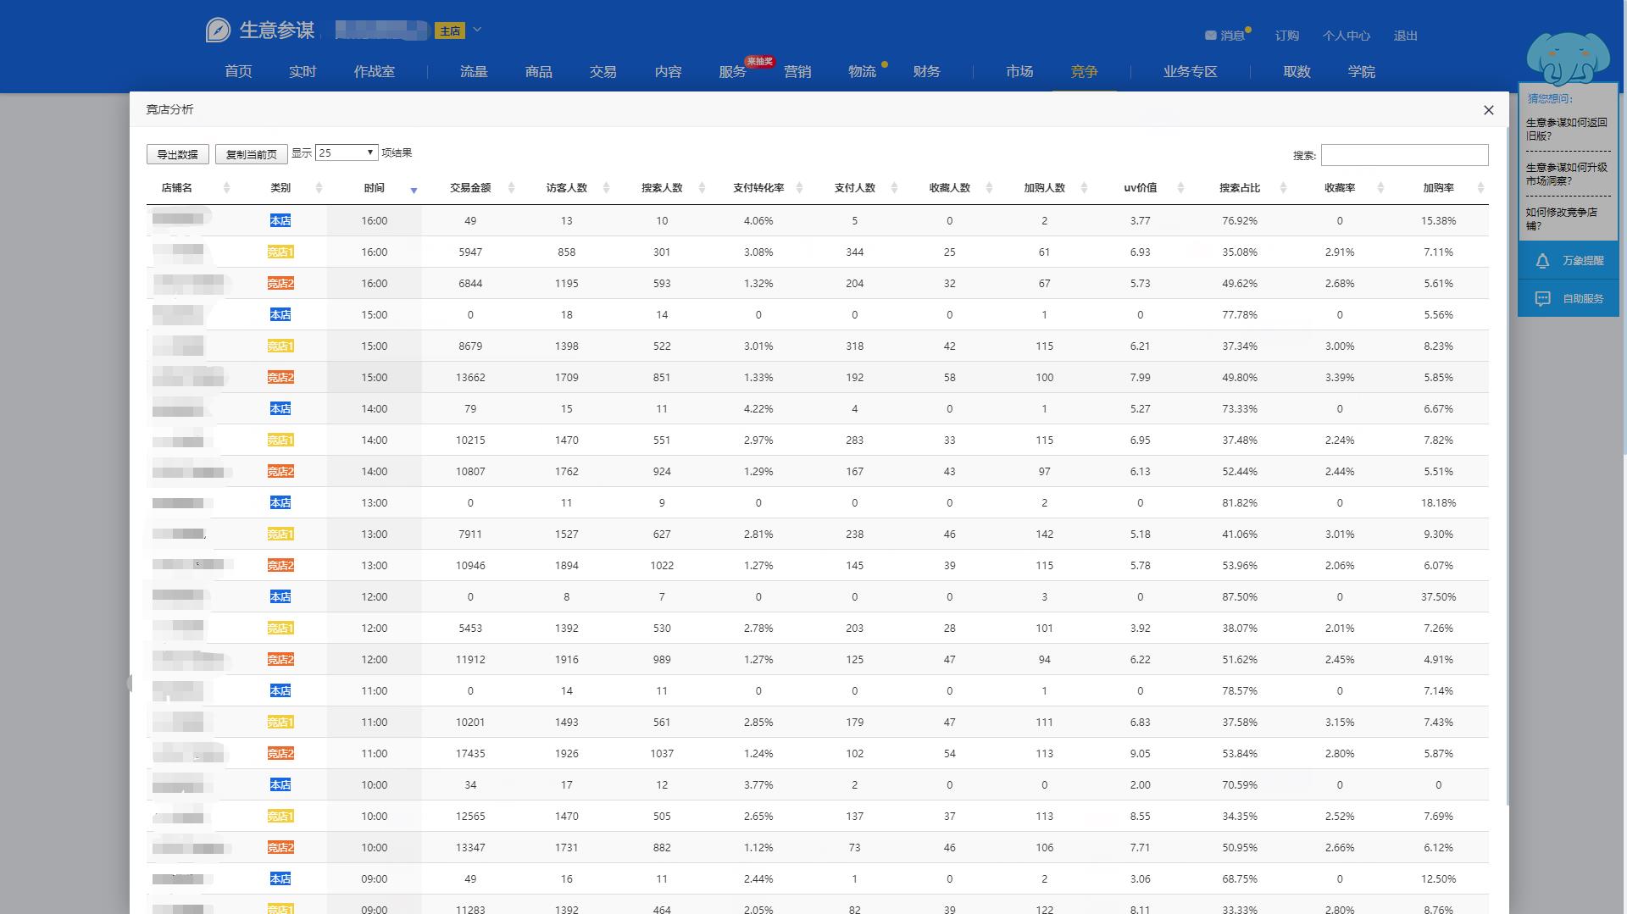
Task: Click the 导出数据 button
Action: click(177, 154)
